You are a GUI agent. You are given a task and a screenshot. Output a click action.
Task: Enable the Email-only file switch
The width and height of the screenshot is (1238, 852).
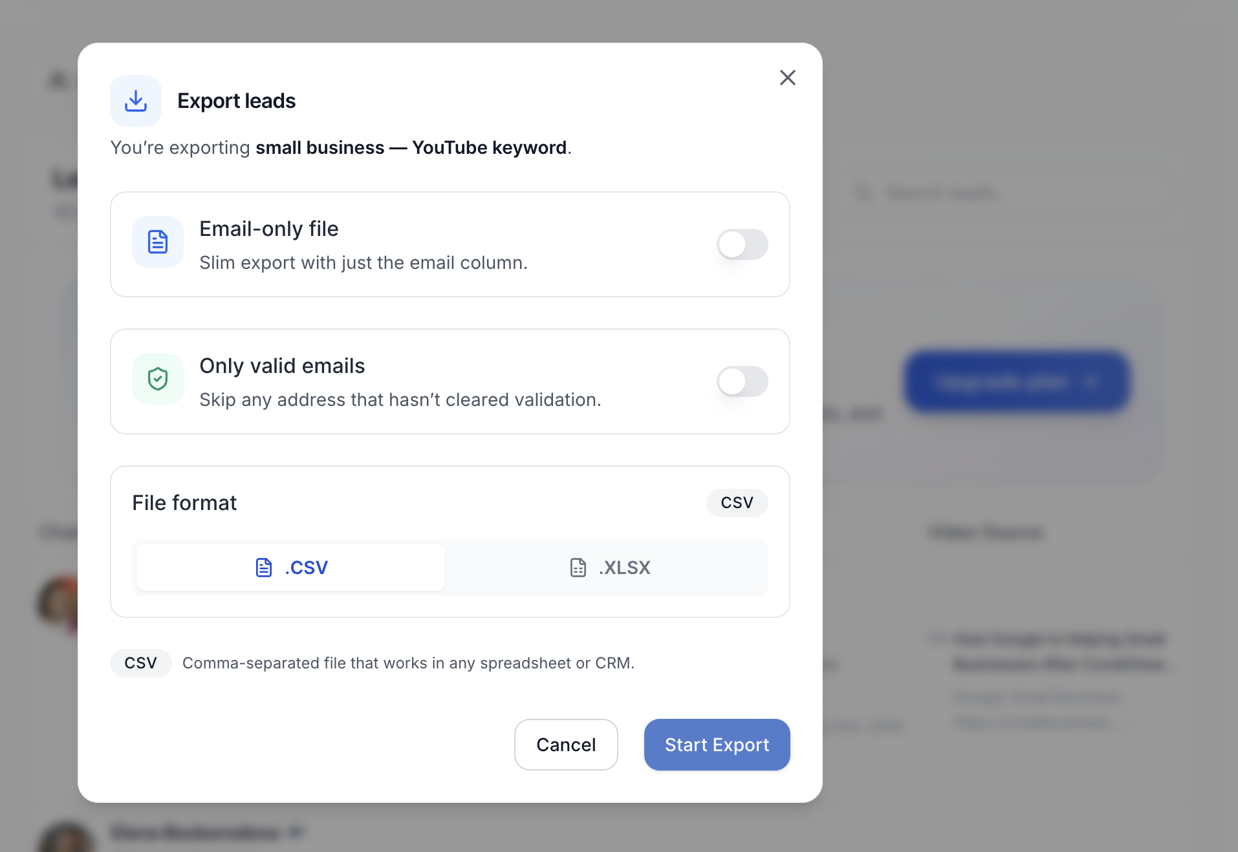pyautogui.click(x=742, y=244)
